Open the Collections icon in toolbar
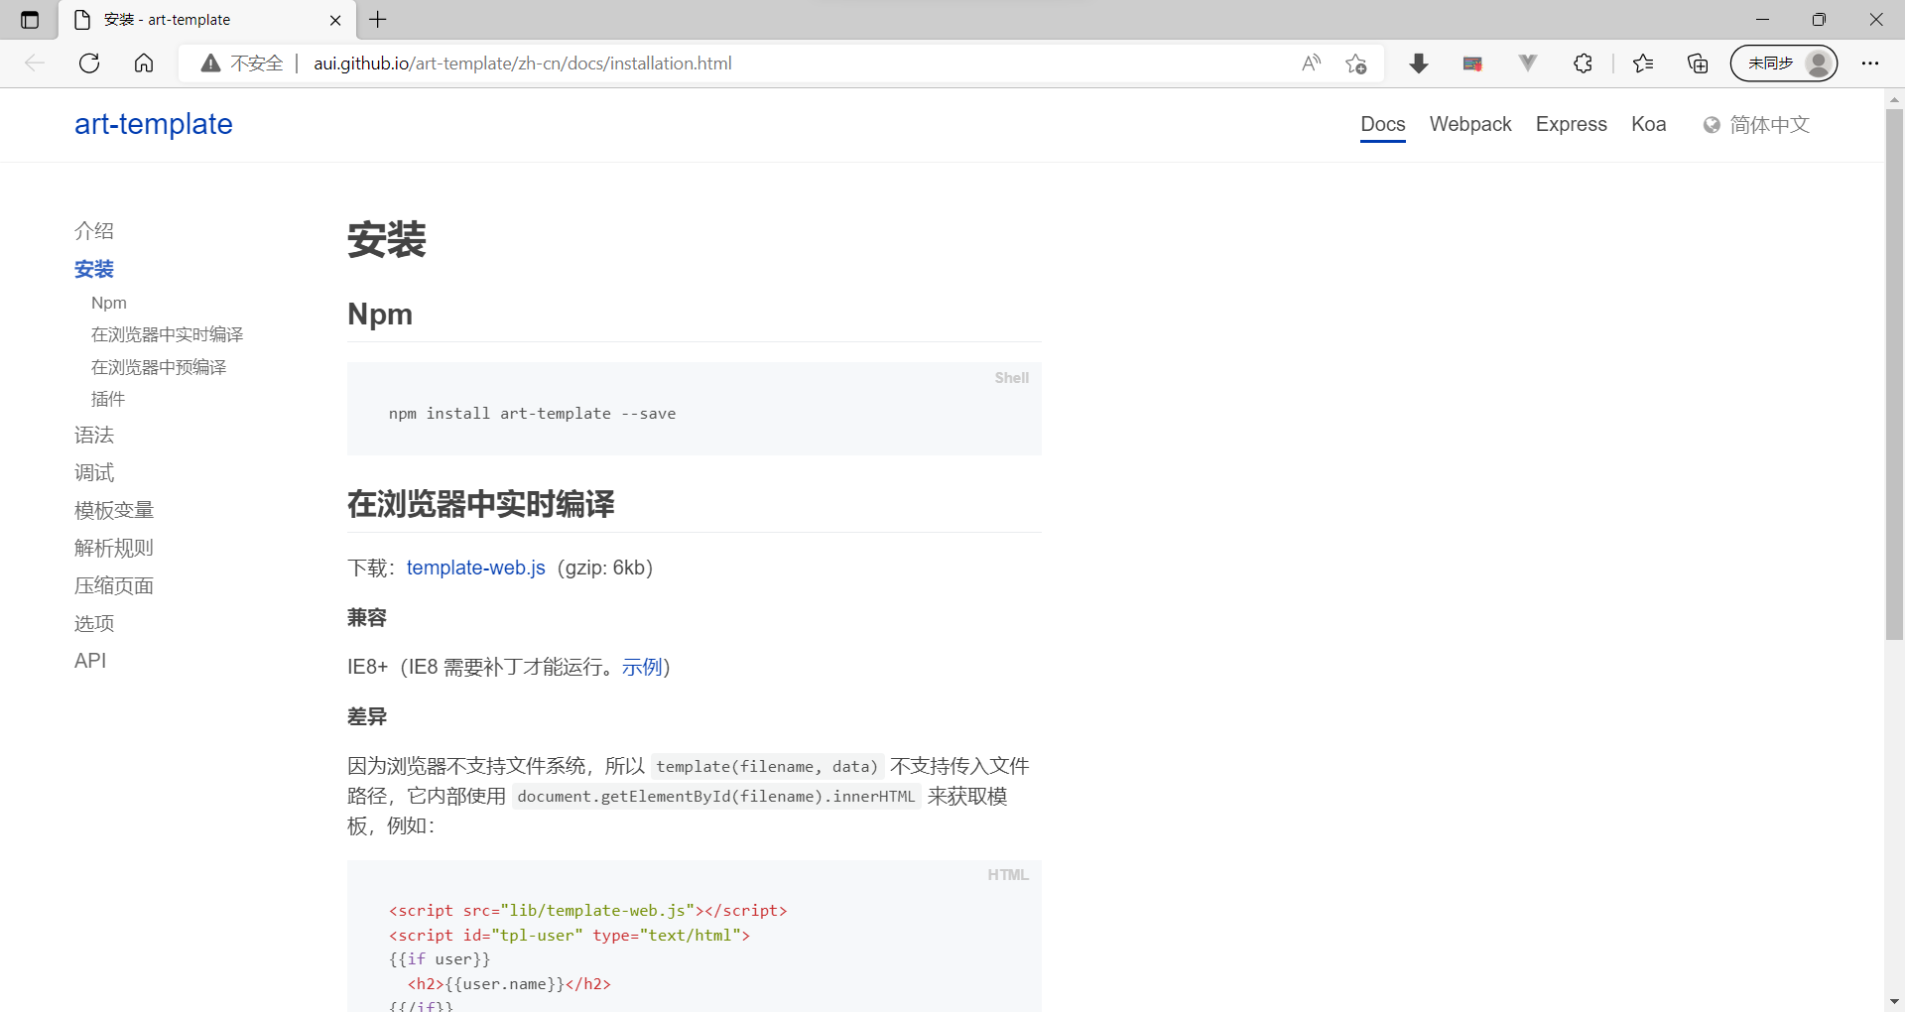The image size is (1905, 1012). click(x=1697, y=63)
